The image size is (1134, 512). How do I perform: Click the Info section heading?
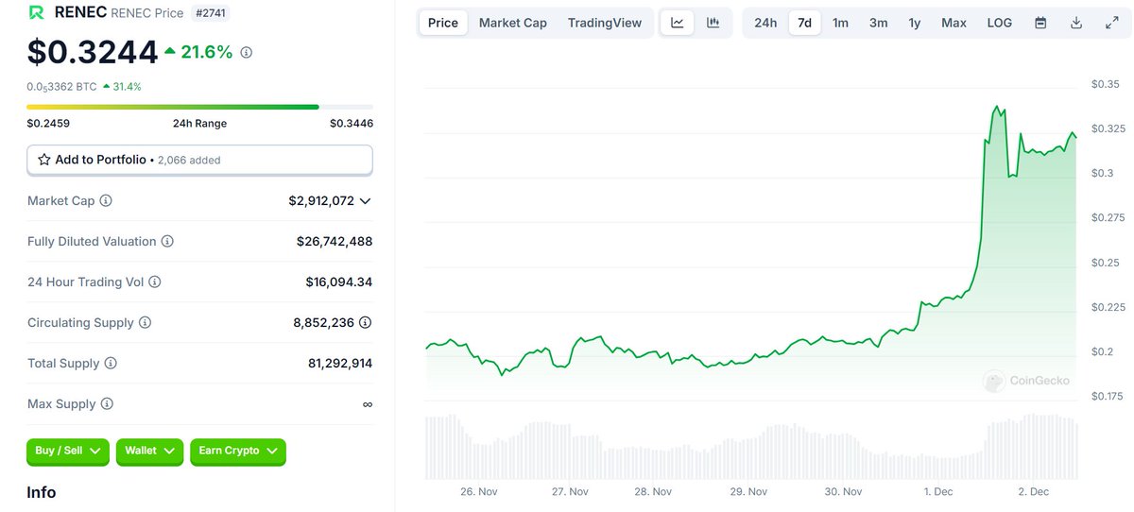[42, 492]
